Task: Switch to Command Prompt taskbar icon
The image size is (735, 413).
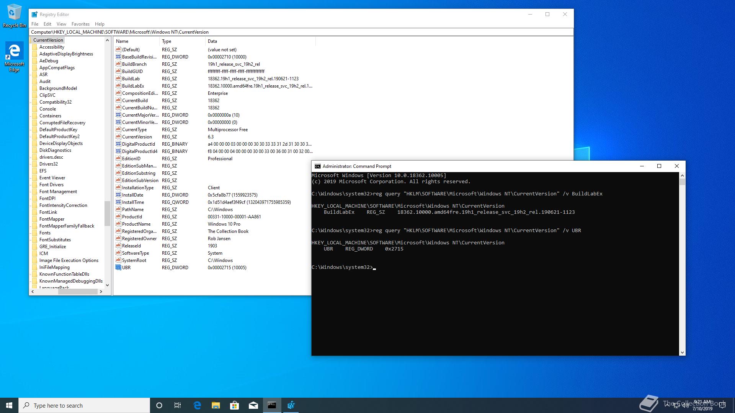Action: click(x=272, y=405)
